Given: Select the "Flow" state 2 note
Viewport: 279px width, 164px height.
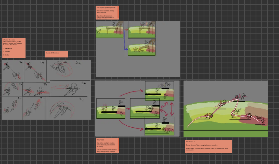Looking at the screenshot, I should click(208, 146).
